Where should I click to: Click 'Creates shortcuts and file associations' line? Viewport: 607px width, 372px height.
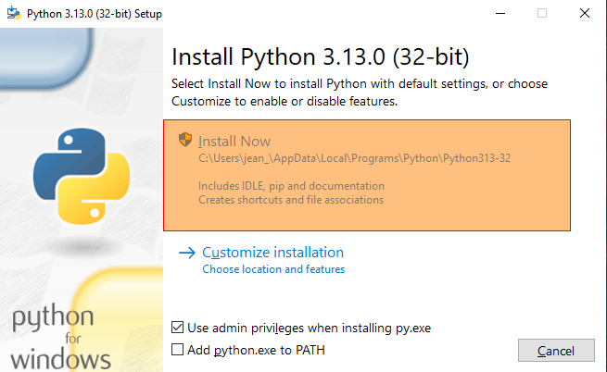pyautogui.click(x=291, y=199)
